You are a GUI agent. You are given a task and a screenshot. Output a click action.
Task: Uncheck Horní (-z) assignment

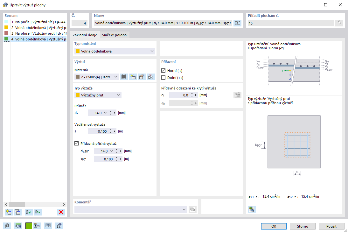point(164,71)
